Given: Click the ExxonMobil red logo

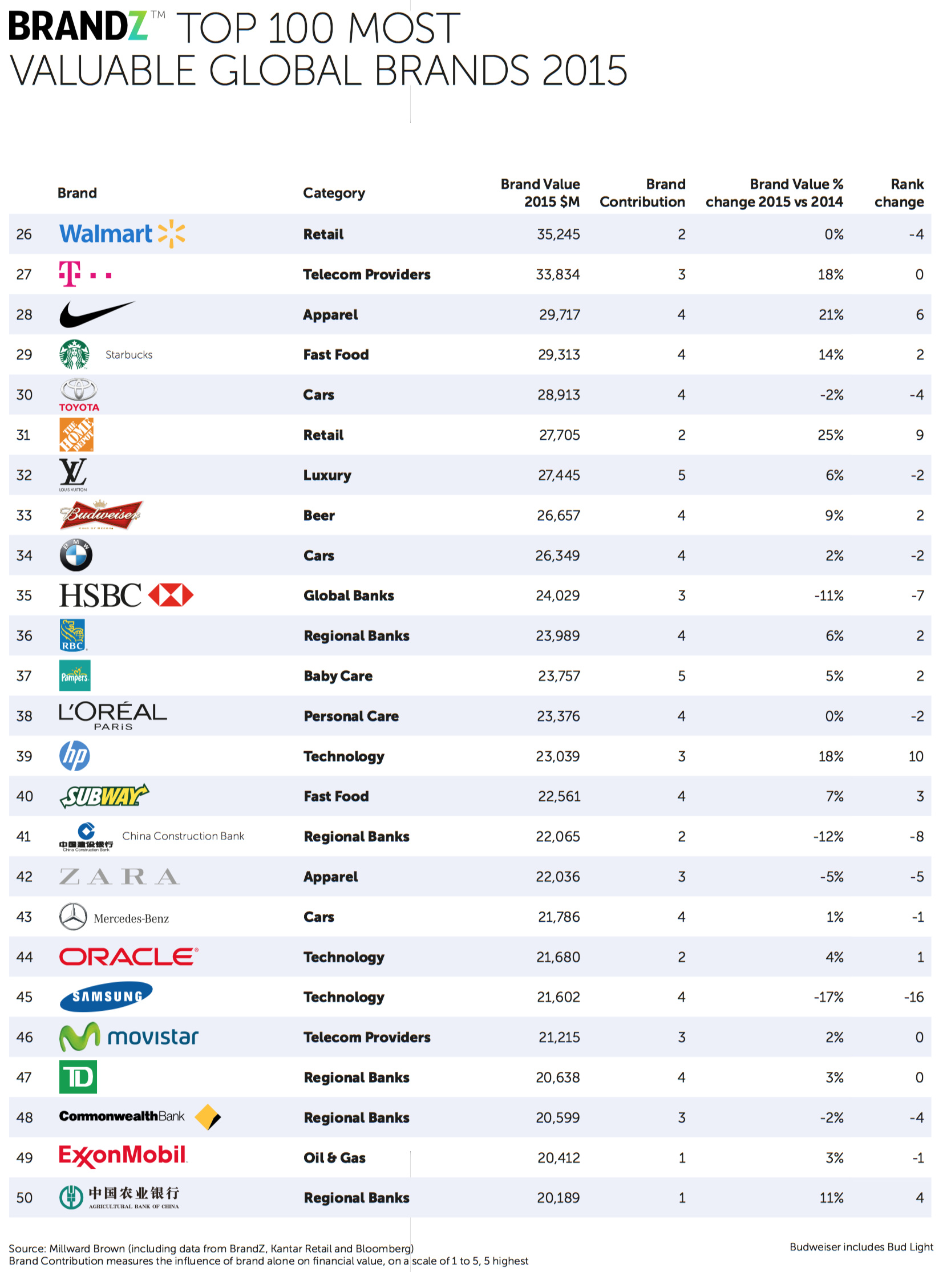Looking at the screenshot, I should (x=123, y=1157).
